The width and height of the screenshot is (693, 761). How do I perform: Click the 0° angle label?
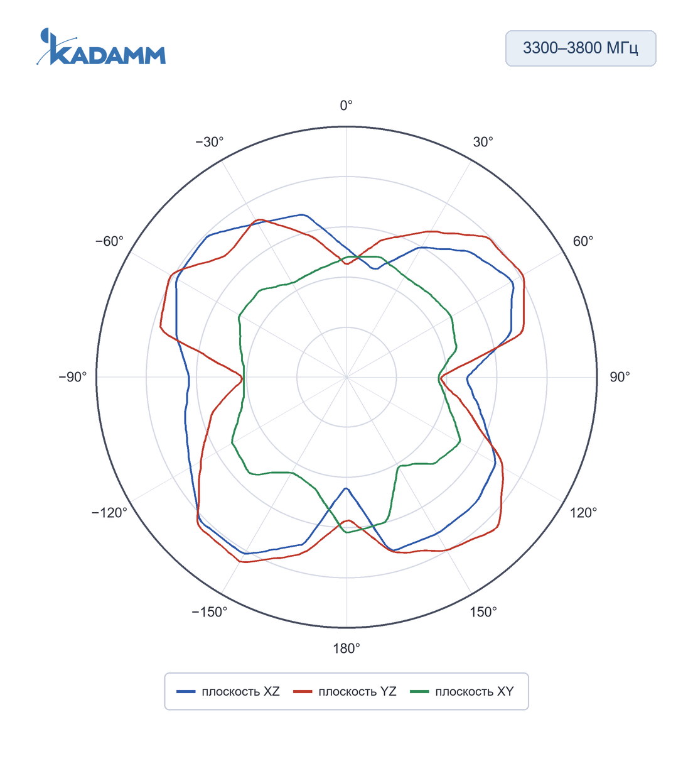pyautogui.click(x=346, y=106)
